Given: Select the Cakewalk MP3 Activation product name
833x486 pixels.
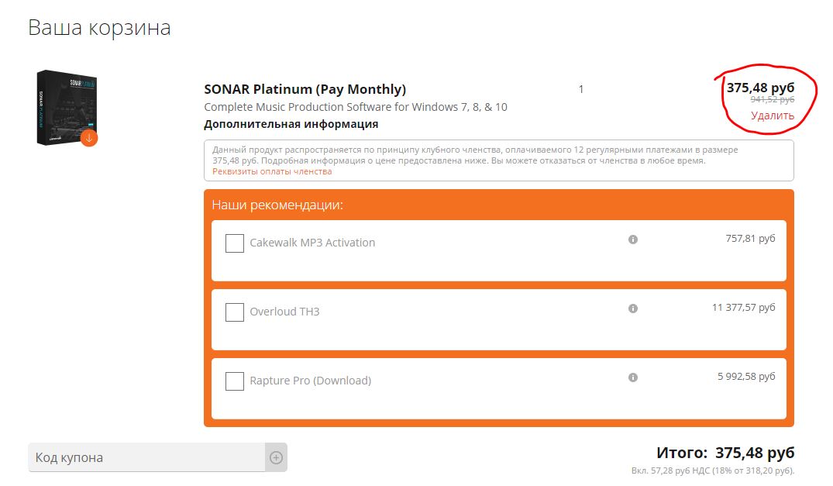Looking at the screenshot, I should tap(312, 243).
